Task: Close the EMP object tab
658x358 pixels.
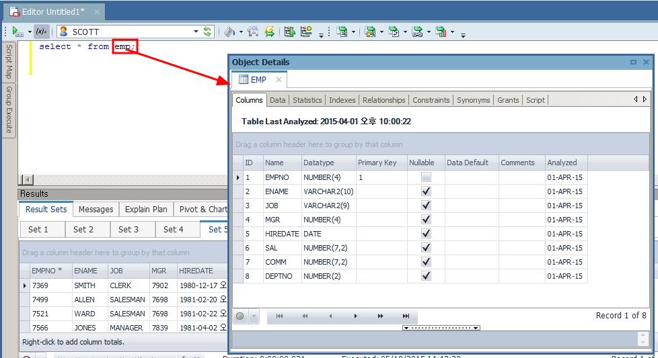Action: point(279,79)
